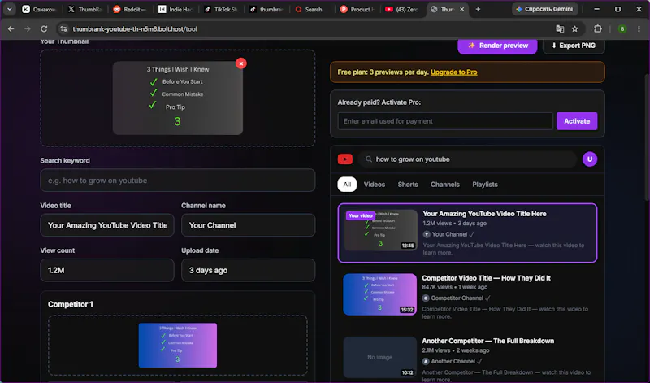Click your video thumbnail in results
Viewport: 650px width, 383px height.
[x=380, y=230]
